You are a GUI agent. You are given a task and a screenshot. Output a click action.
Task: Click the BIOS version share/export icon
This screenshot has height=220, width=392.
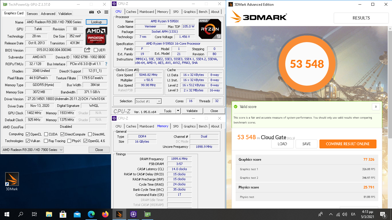87,50
